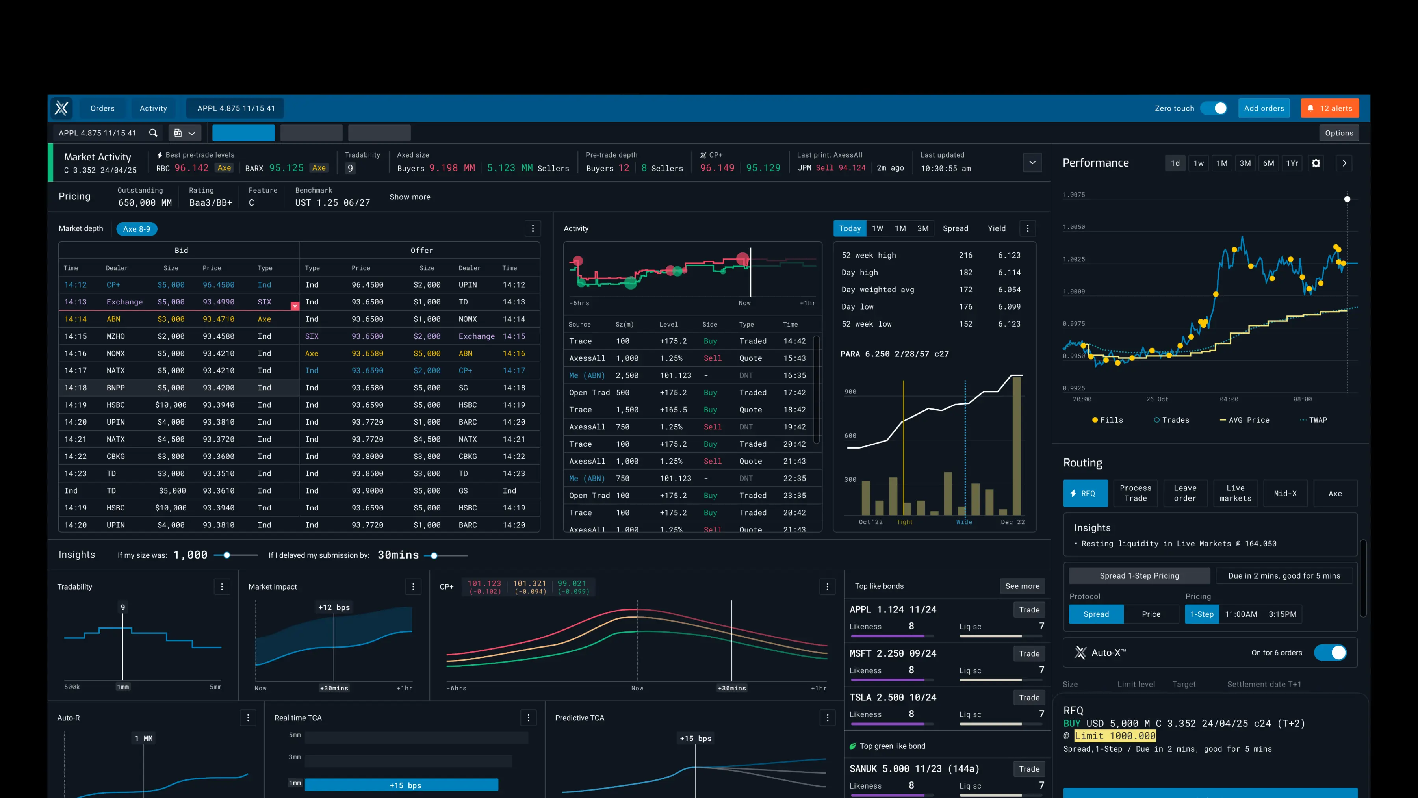Select Spread protocol option
This screenshot has height=798, width=1418.
point(1096,614)
